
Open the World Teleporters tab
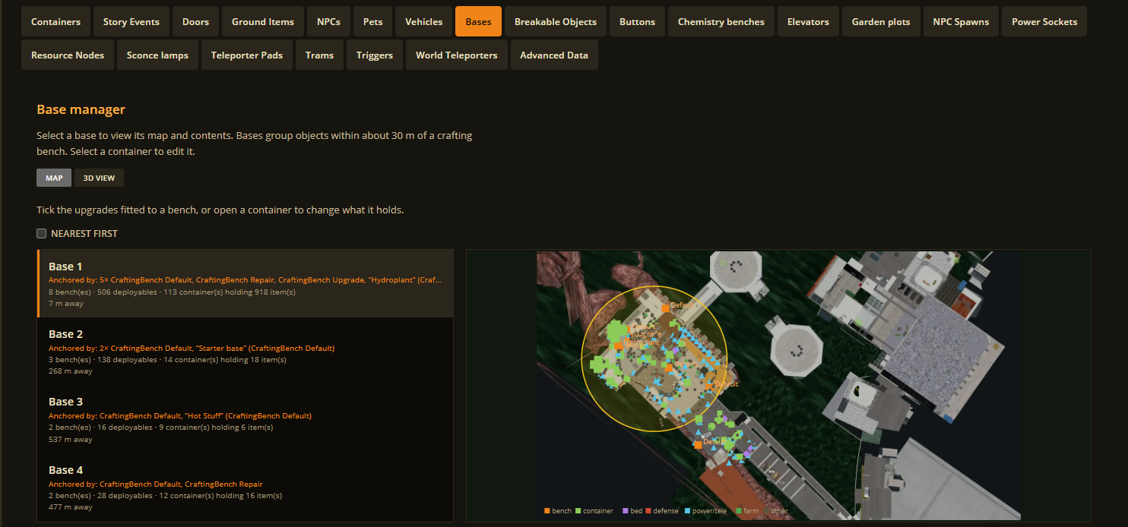click(x=457, y=55)
